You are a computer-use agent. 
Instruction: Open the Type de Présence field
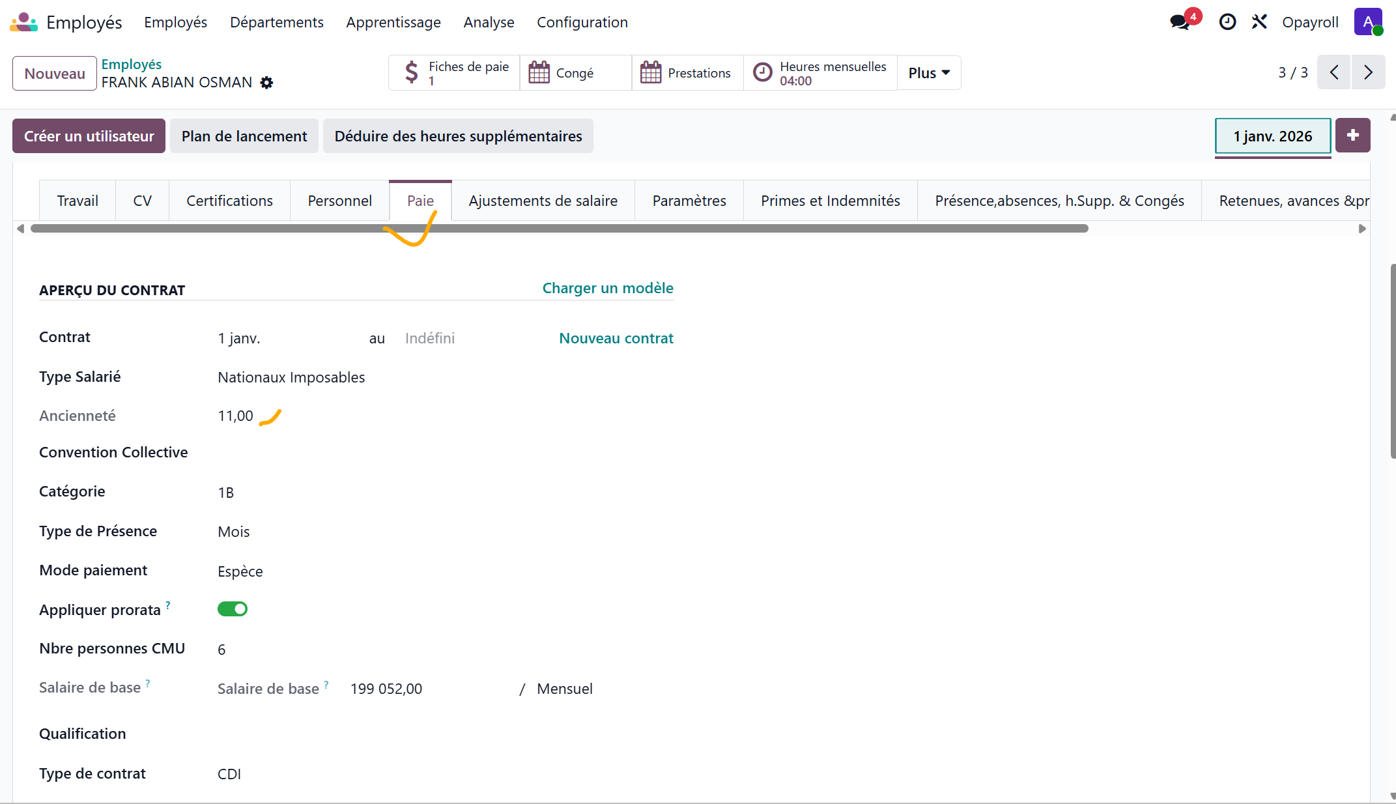coord(234,532)
